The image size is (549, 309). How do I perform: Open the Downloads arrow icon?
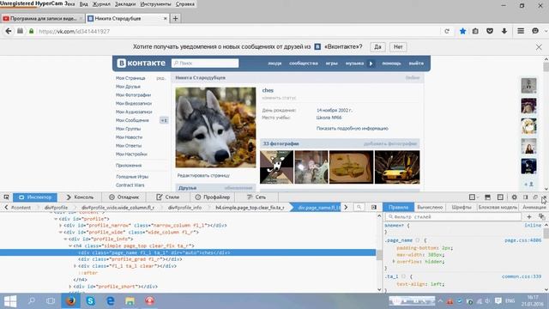[x=504, y=31]
